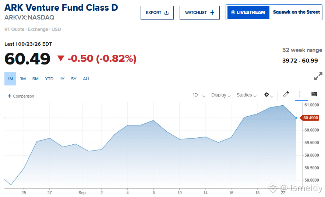Click the plus icon beside Comparison

click(9, 96)
